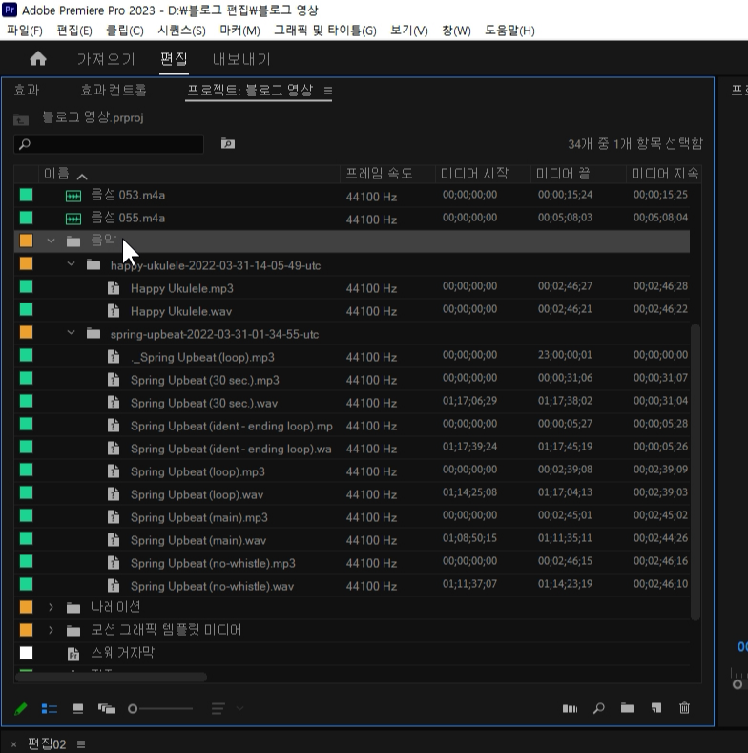Toggle project writable pencil icon
This screenshot has width=748, height=753.
coord(21,709)
